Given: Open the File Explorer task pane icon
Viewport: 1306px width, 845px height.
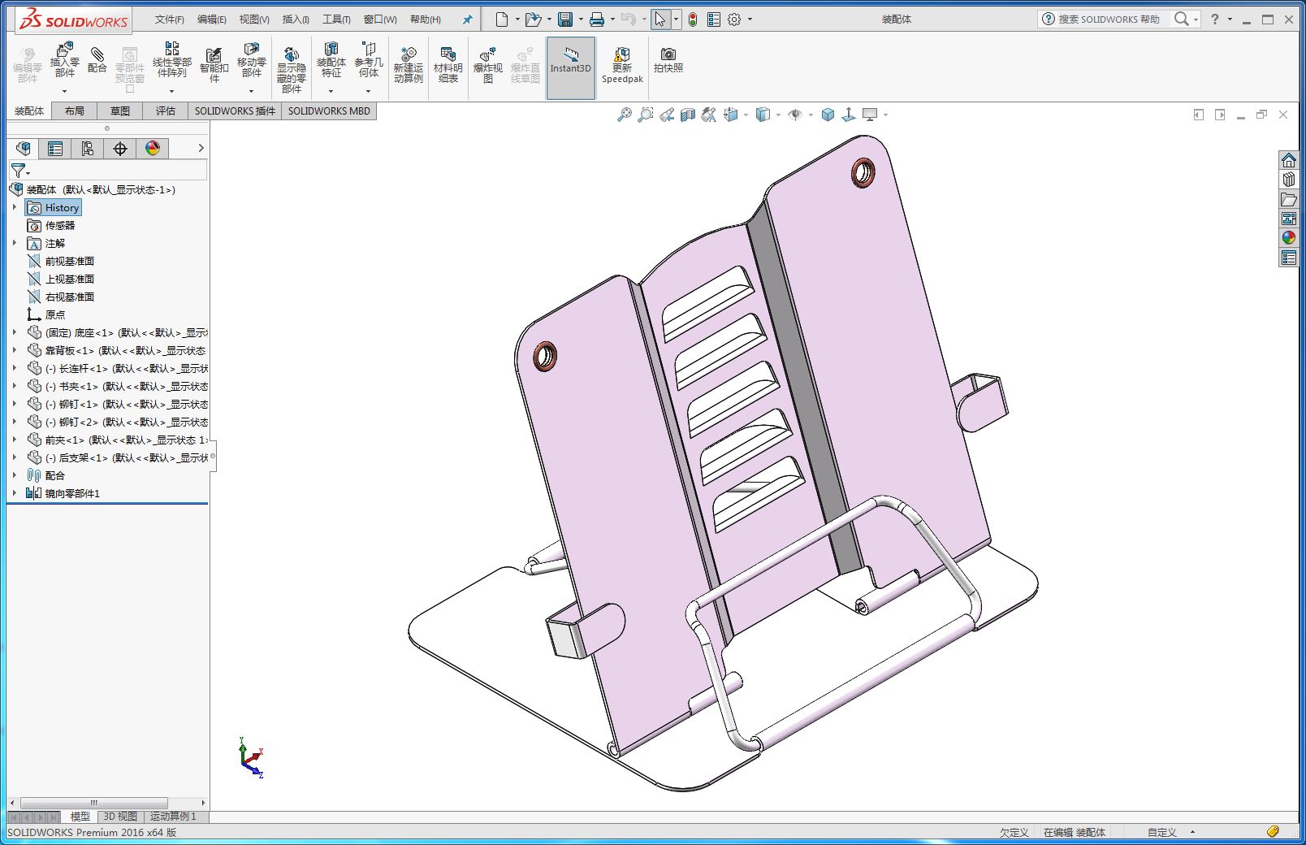Looking at the screenshot, I should (1289, 199).
